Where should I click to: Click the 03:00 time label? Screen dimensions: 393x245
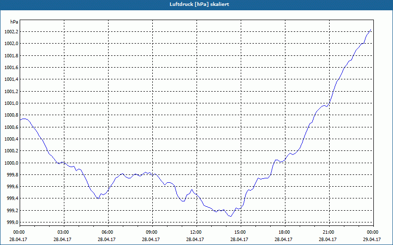[x=64, y=232]
